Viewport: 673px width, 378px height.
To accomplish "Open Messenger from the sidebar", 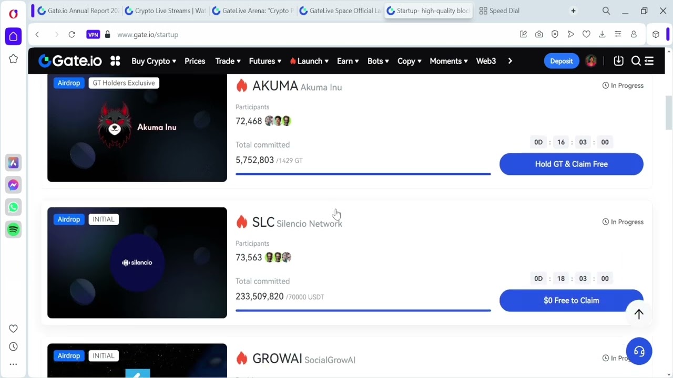I will 13,185.
